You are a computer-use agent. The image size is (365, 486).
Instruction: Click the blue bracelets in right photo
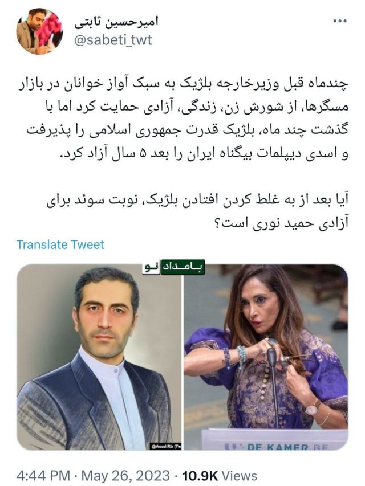[235, 357]
